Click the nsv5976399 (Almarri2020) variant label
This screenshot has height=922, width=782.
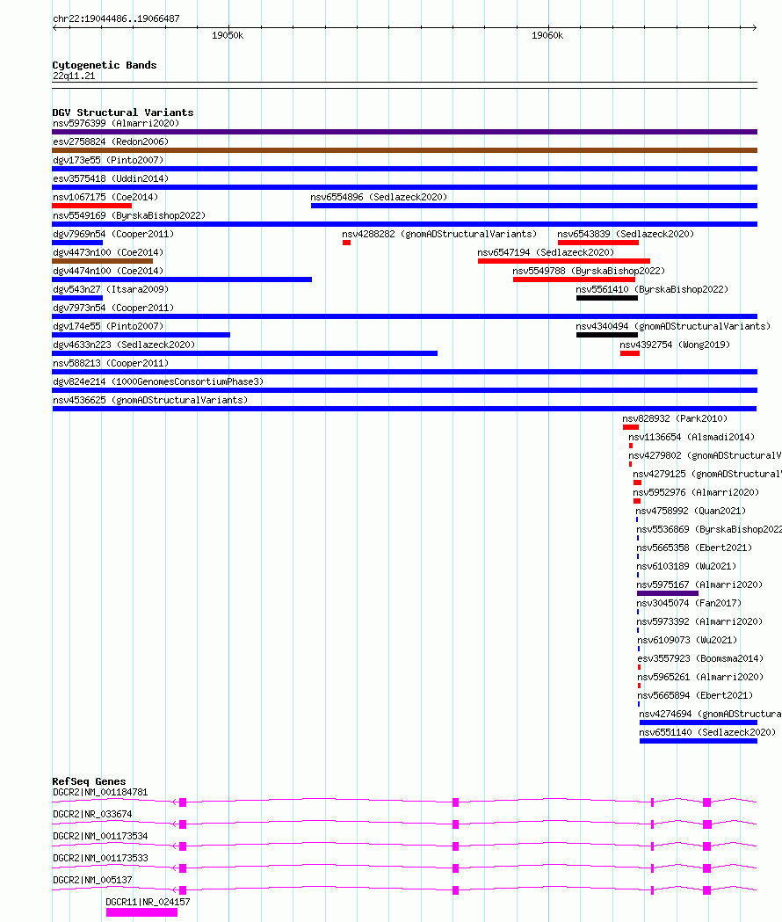[x=116, y=123]
